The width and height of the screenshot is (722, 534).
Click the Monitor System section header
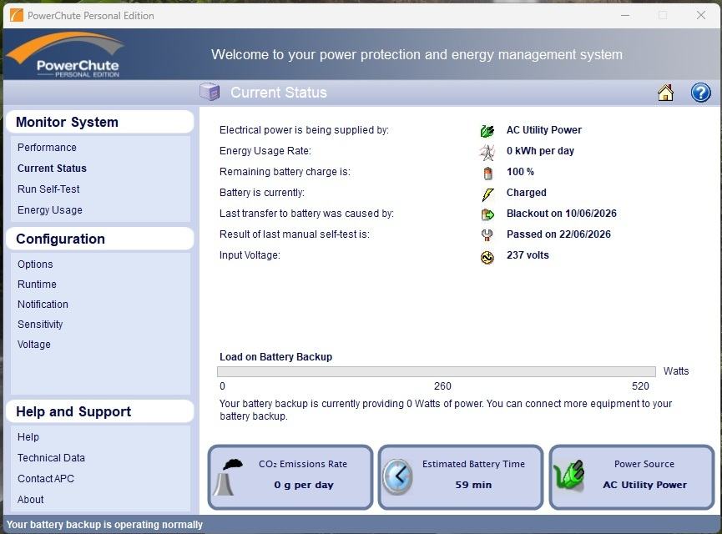pos(99,122)
